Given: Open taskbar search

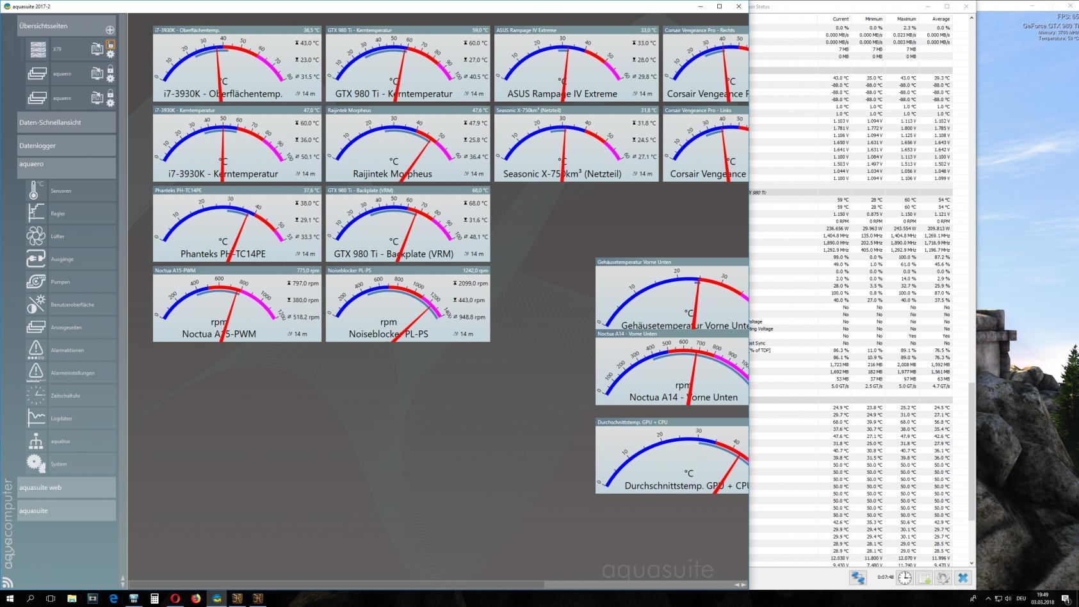Looking at the screenshot, I should [30, 599].
